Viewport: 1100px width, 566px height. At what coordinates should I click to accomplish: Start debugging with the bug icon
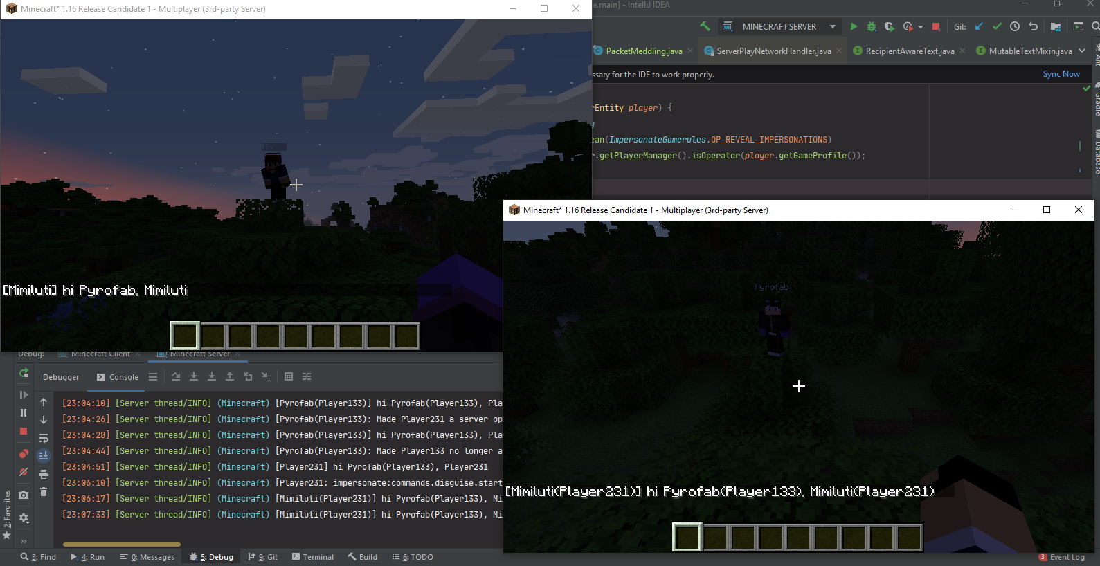[x=872, y=26]
